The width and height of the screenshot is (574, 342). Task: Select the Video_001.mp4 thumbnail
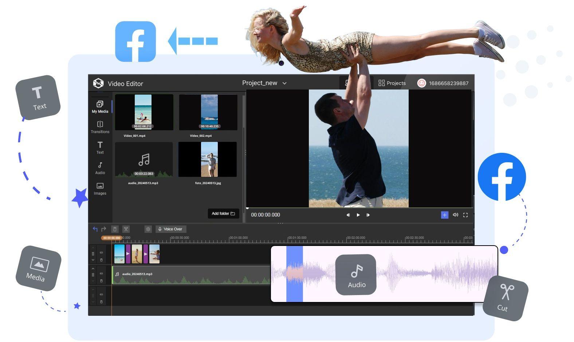144,112
